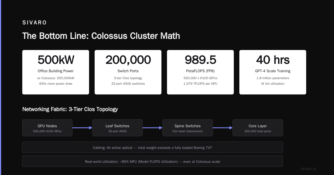This screenshot has height=175, width=334.
Task: Click the Cabling active optical info bar
Action: [153, 147]
